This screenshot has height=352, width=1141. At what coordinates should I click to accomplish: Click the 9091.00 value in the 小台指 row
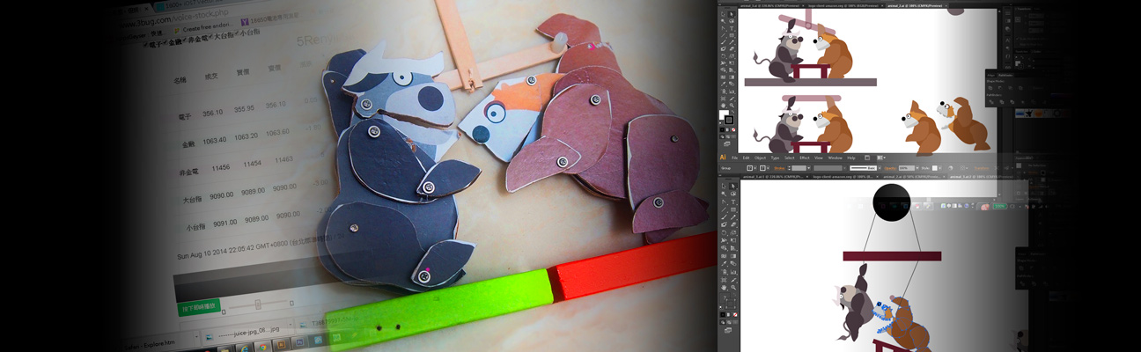(225, 224)
